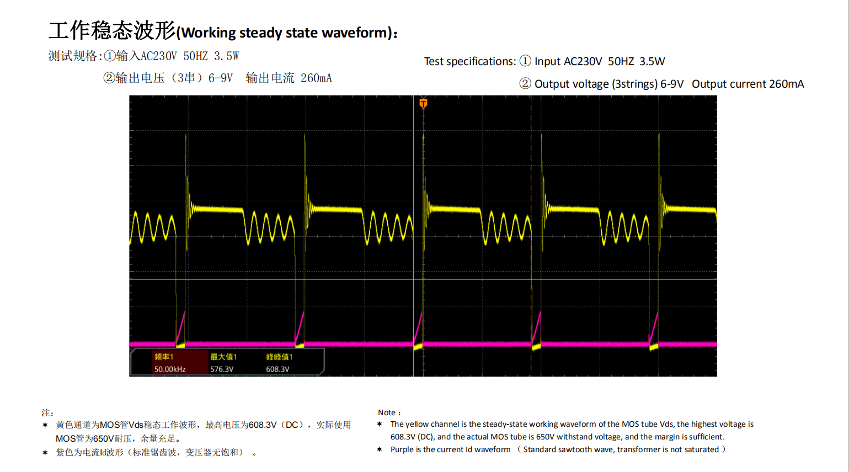
Task: Click the 'Test specifications:' label
Action: 469,61
